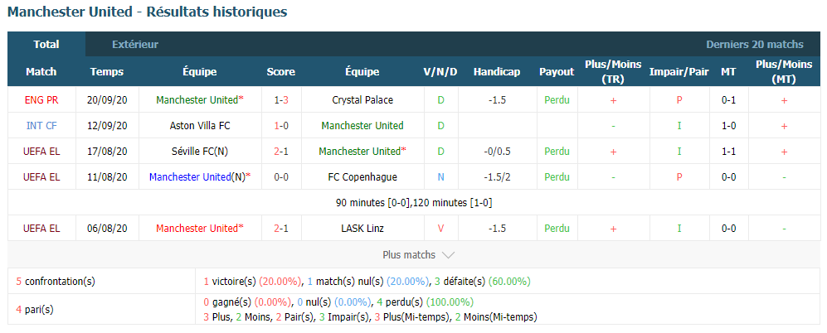Screen dimensions: 827x333
Task: Expand the Plus matchs chevron arrow
Action: coord(448,255)
